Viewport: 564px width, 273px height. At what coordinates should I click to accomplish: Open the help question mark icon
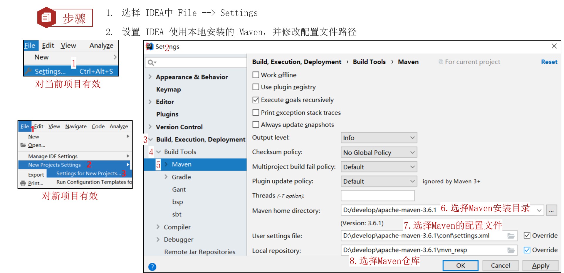click(x=152, y=267)
